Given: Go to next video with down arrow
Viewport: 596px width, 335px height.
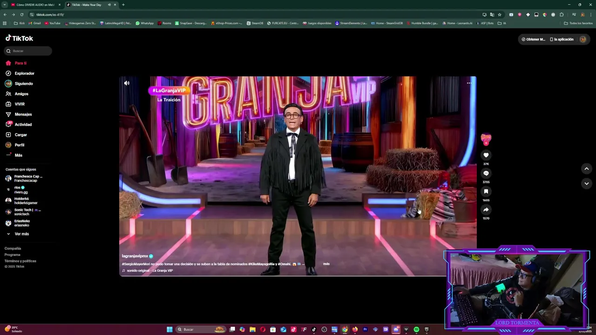Looking at the screenshot, I should tap(587, 183).
